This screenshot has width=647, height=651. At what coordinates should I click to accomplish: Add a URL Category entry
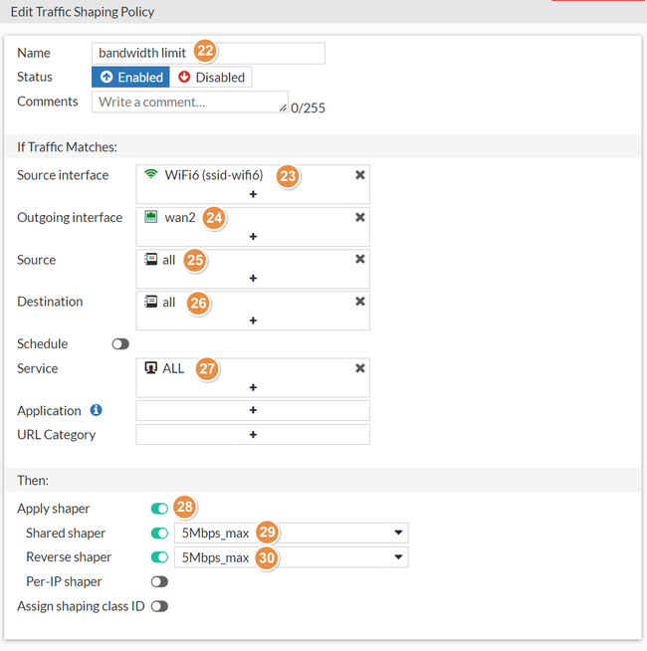[x=253, y=435]
